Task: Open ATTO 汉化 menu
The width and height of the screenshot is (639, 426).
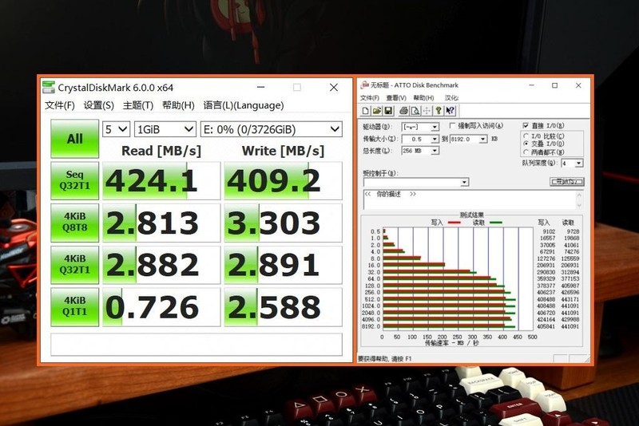Action: click(x=451, y=97)
